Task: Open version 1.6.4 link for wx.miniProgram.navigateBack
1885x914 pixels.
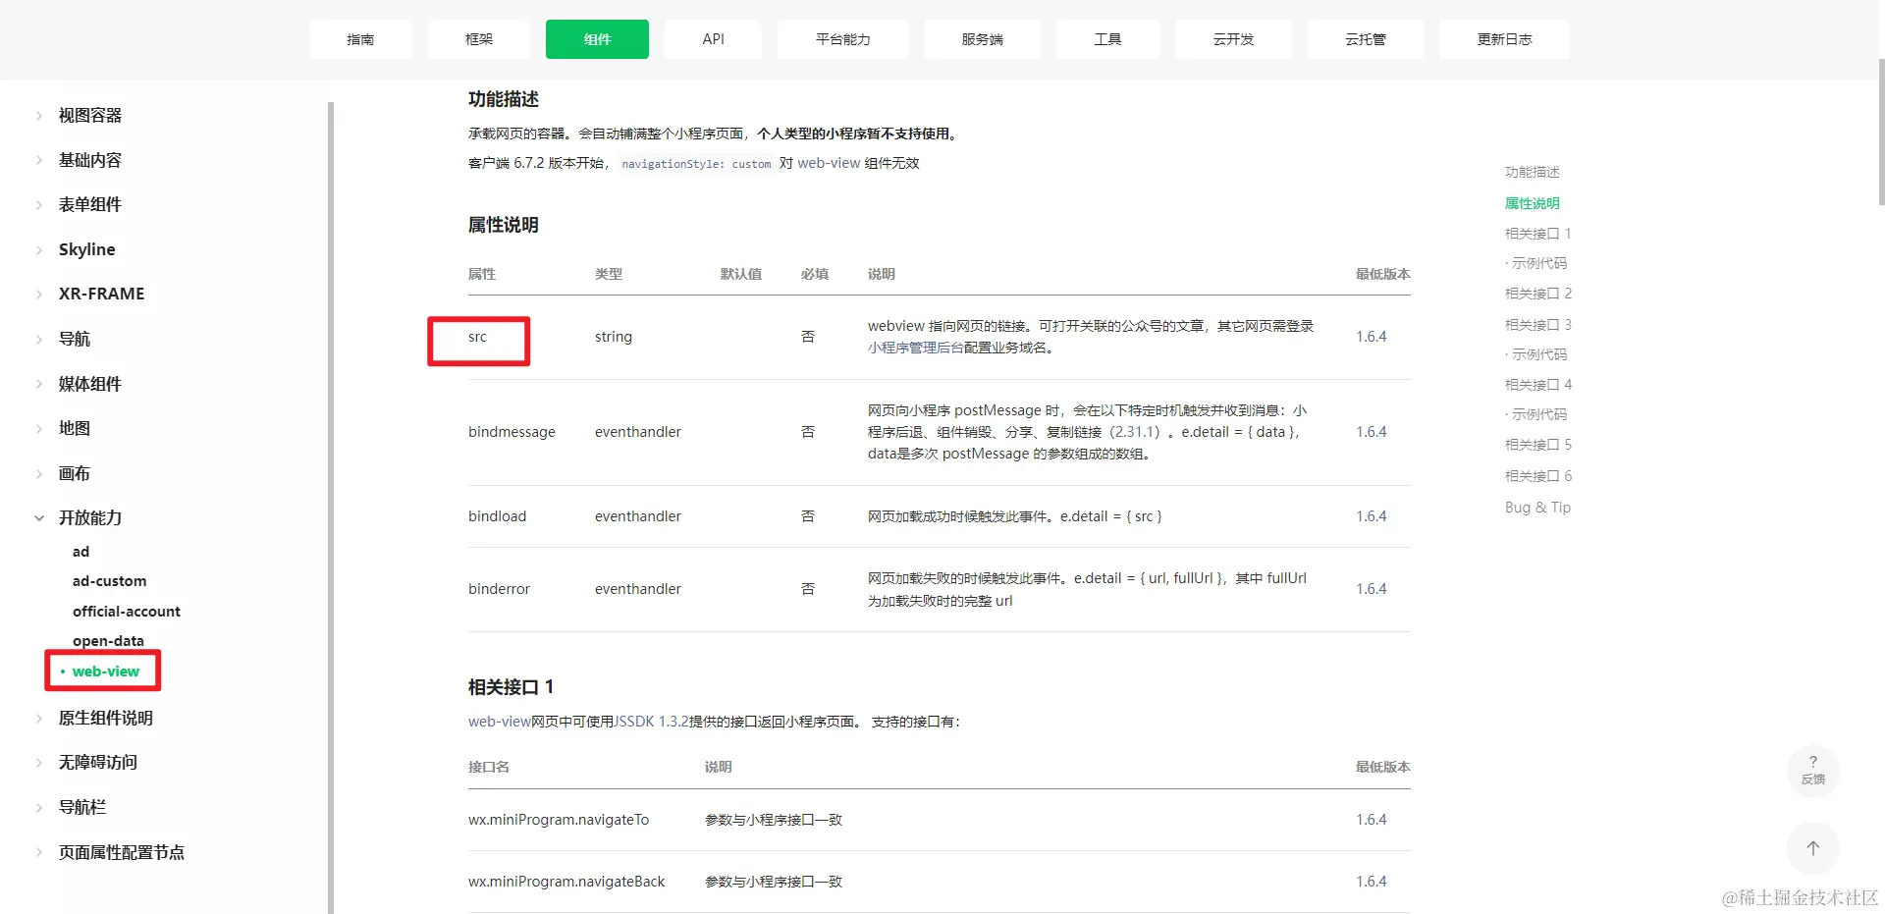Action: [1372, 882]
